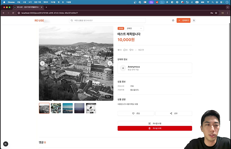The image size is (231, 149).
Task: Click the price text 10,000원
Action: pos(126,40)
